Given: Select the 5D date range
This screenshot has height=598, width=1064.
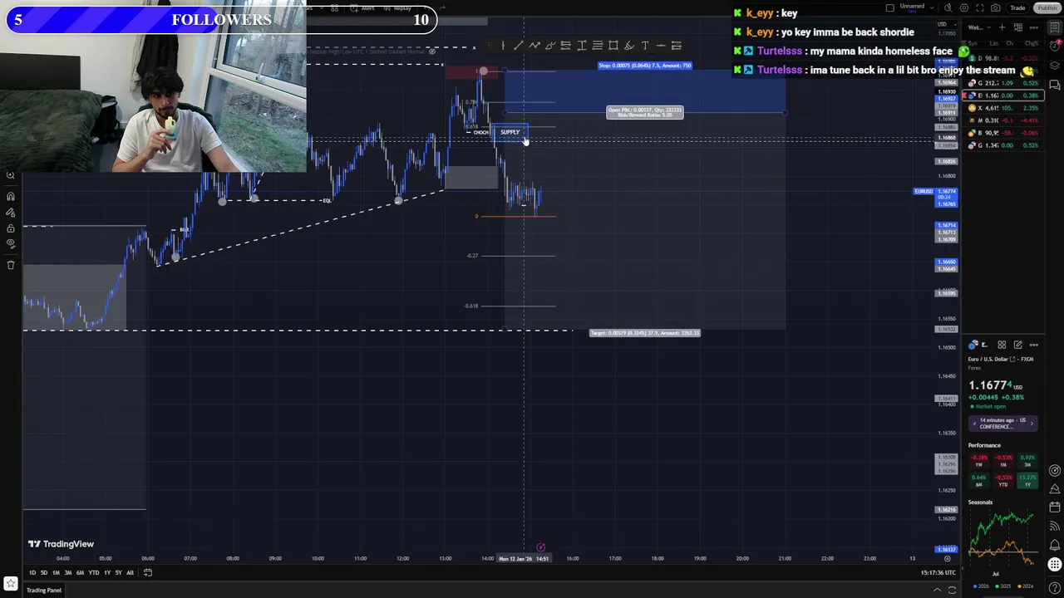Looking at the screenshot, I should coord(44,572).
